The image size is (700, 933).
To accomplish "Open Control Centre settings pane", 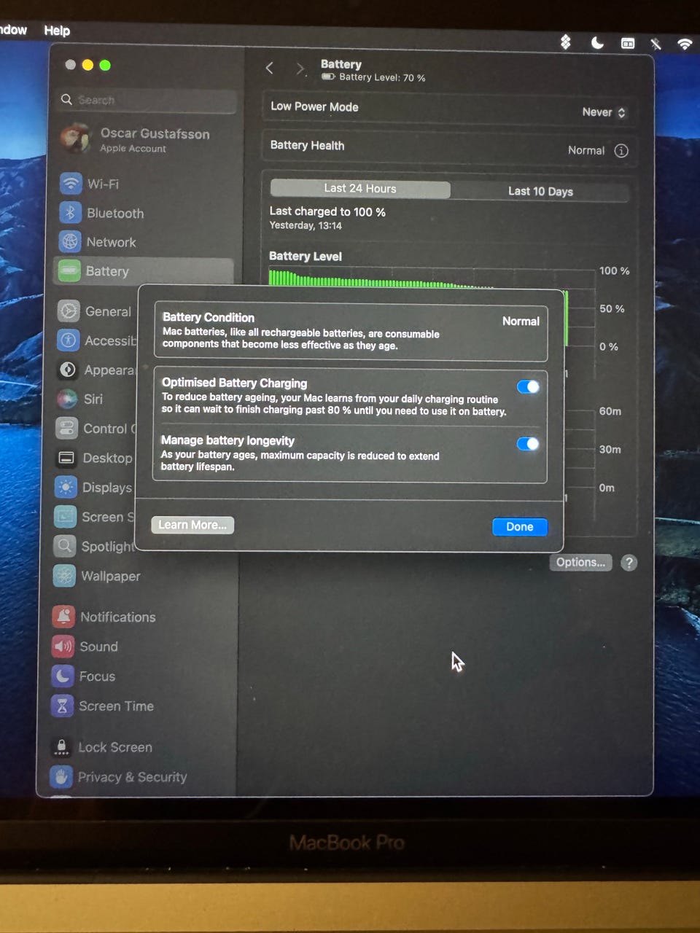I will (96, 429).
